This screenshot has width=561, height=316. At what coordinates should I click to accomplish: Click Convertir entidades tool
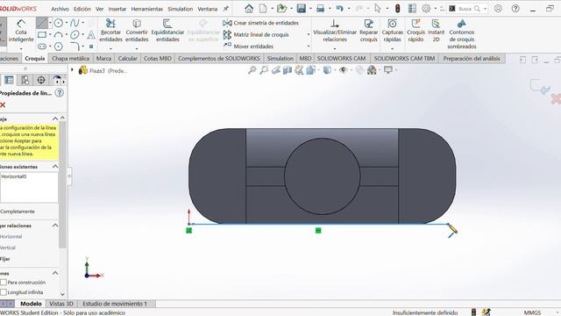pos(137,31)
